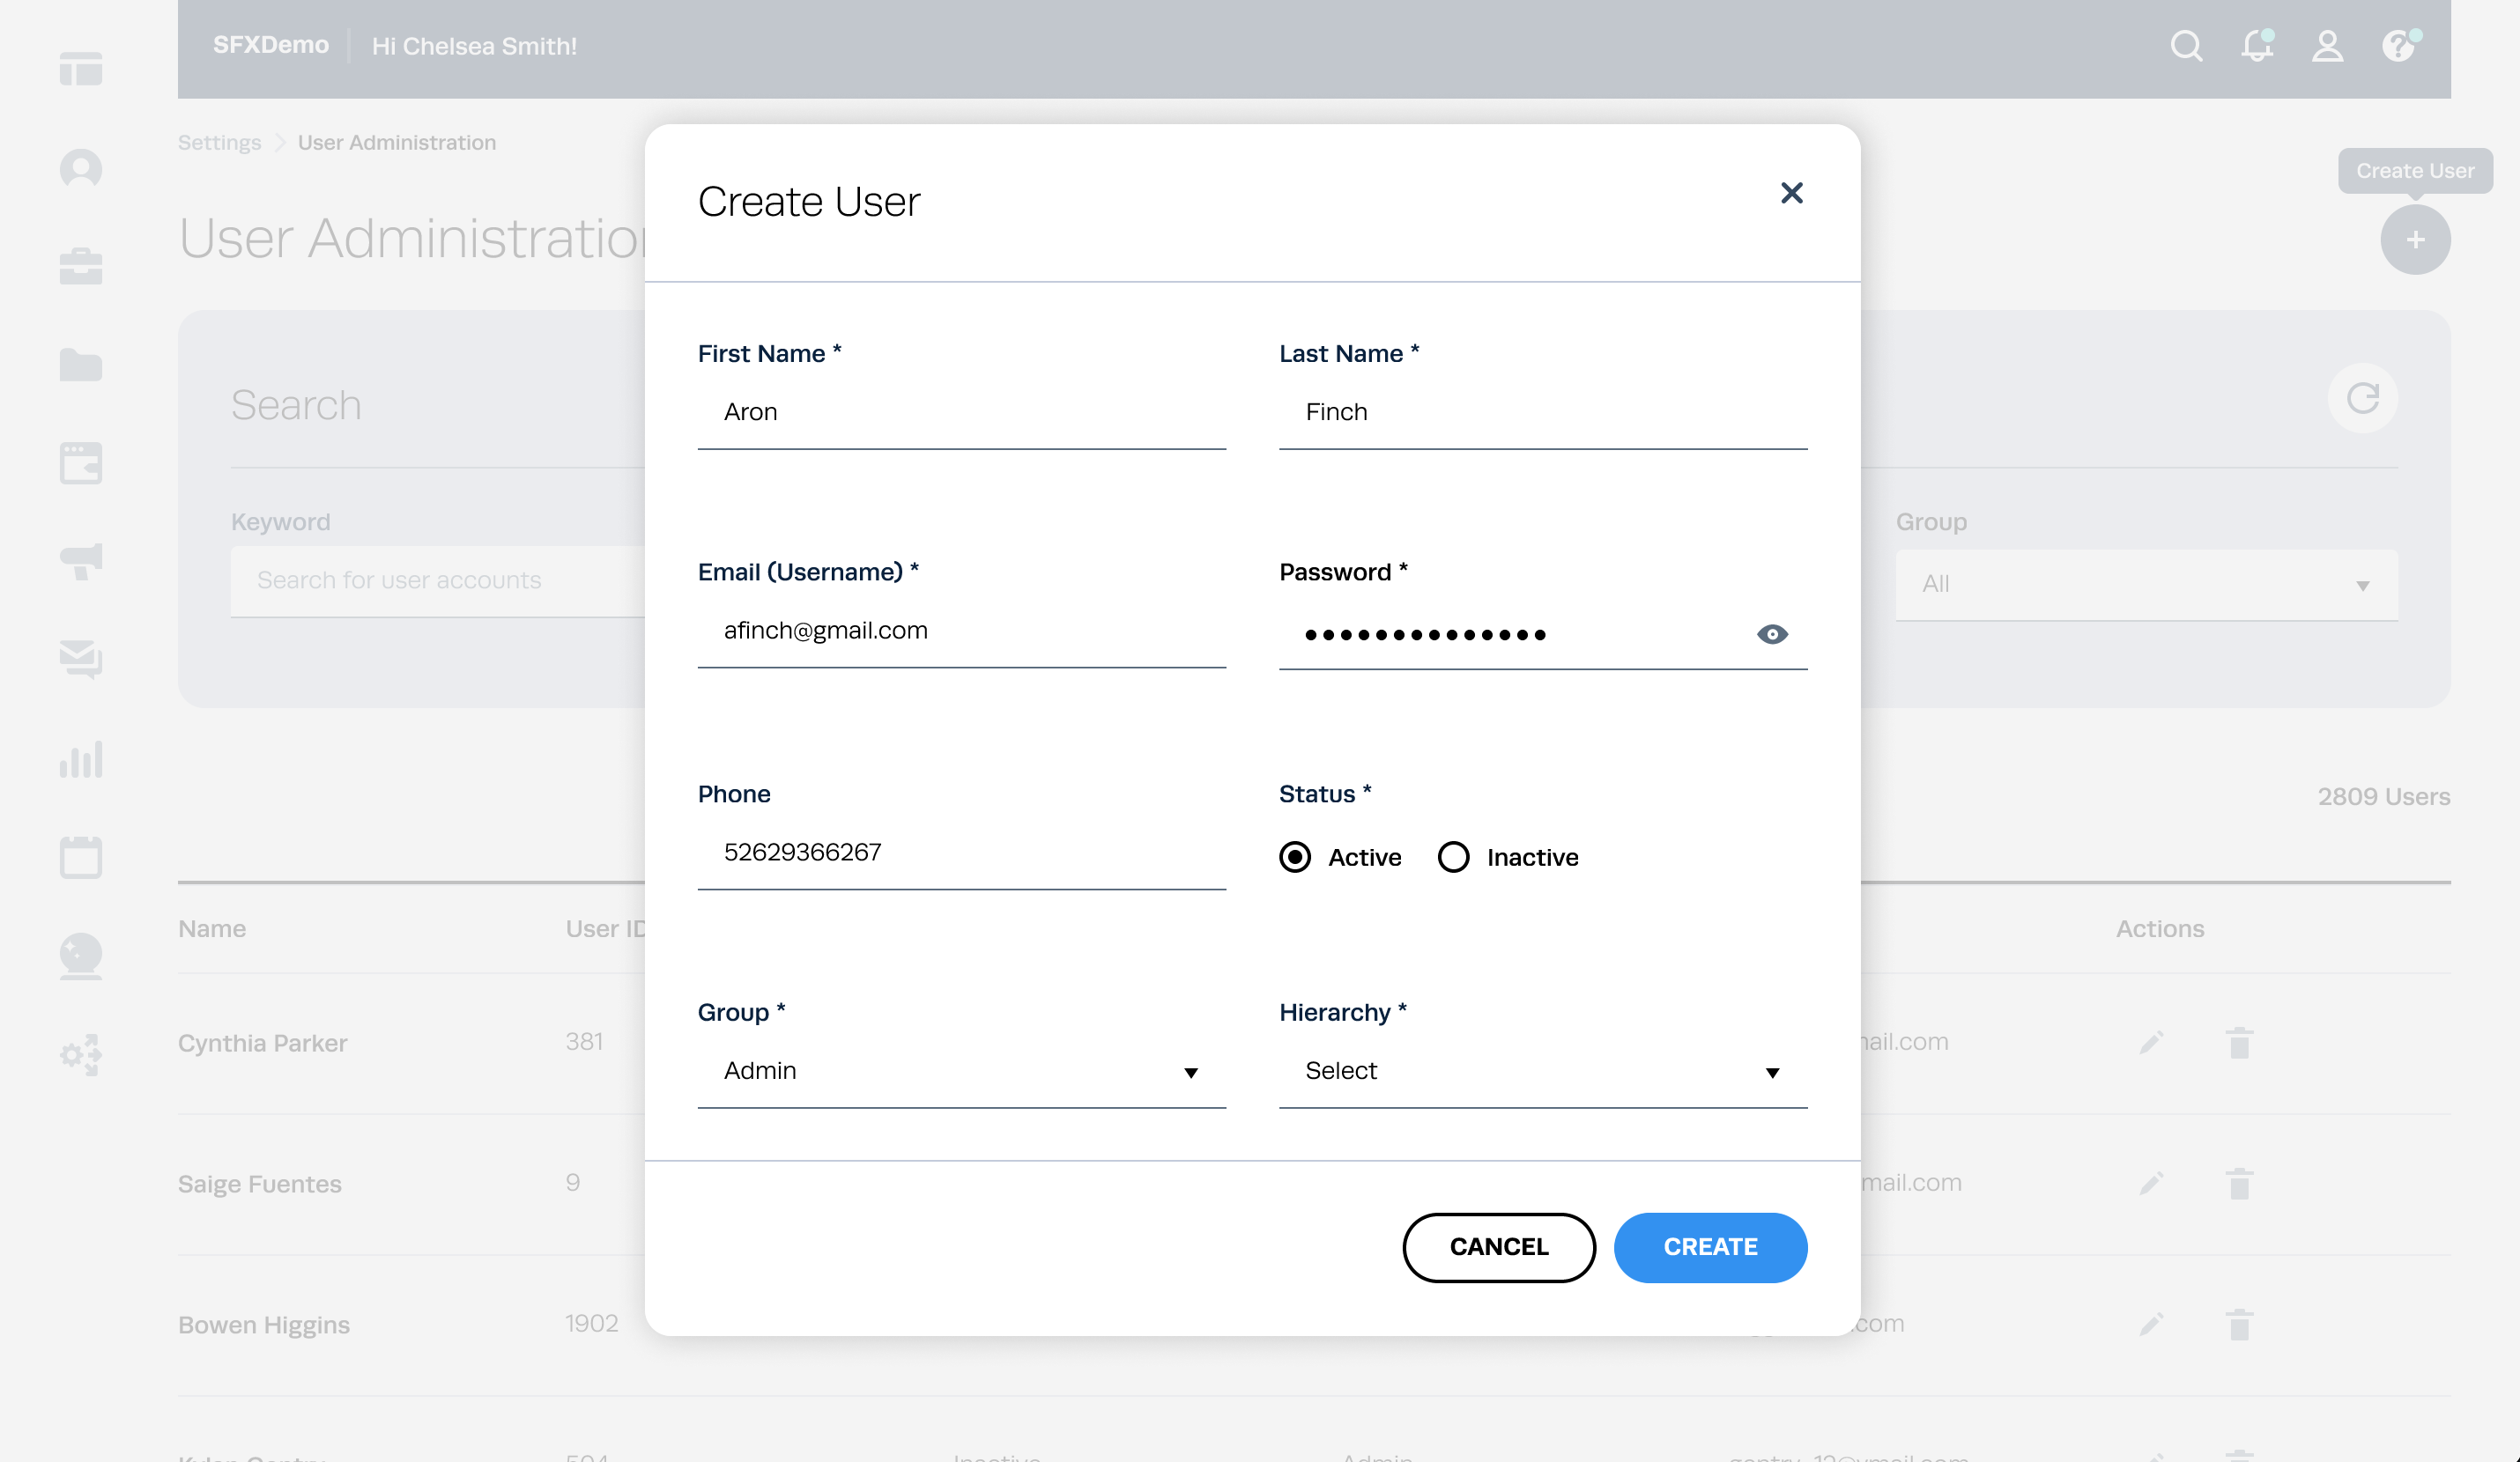Toggle password visibility eye icon
The image size is (2520, 1462).
pyautogui.click(x=1772, y=635)
